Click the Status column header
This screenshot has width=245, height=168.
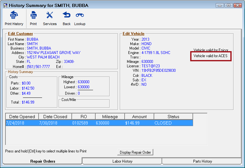point(173,117)
